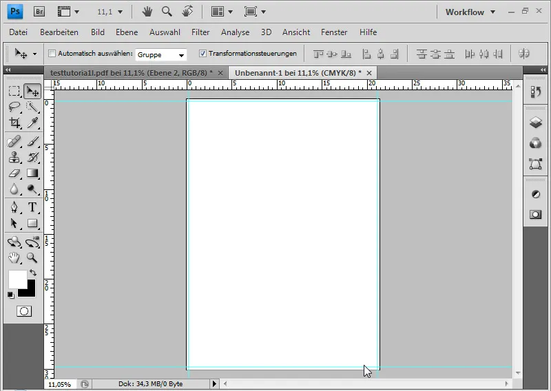Select the Eyedropper tool
The image size is (551, 391).
(32, 123)
